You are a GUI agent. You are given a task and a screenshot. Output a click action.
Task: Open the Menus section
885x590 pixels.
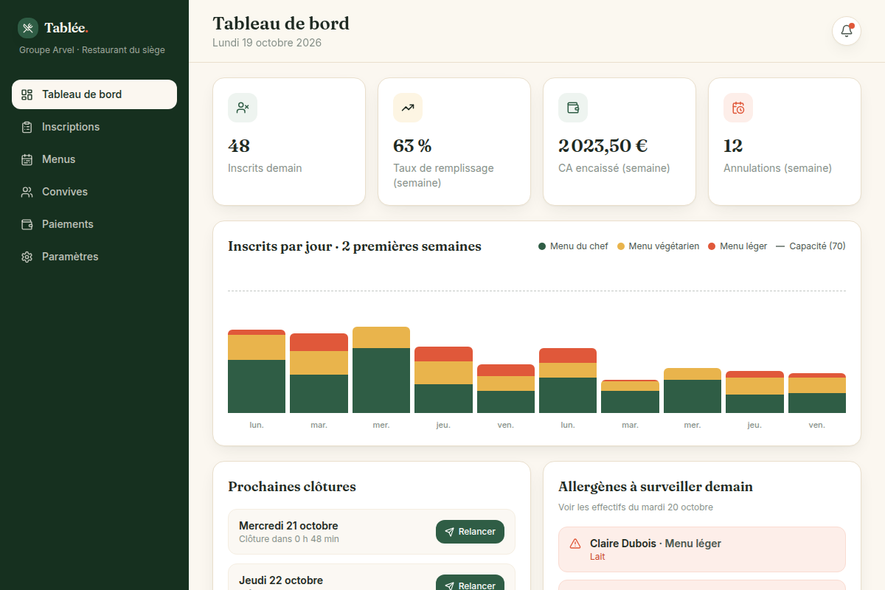tap(94, 159)
